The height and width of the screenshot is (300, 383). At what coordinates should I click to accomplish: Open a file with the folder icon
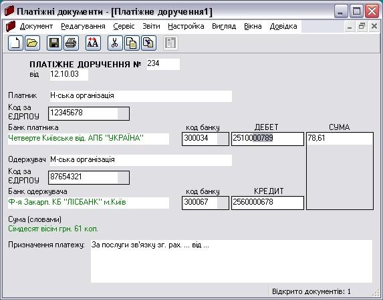click(32, 43)
